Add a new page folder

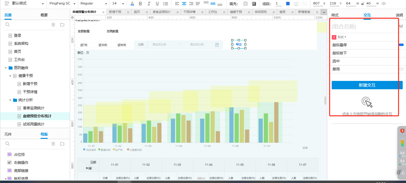pos(62,25)
